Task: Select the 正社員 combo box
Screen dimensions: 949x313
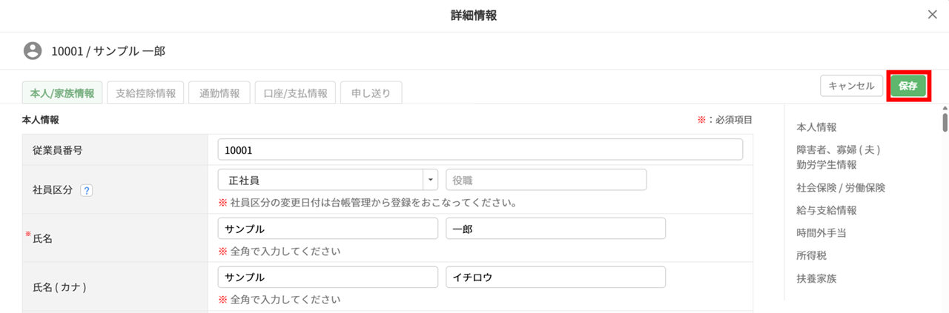Action: point(321,180)
